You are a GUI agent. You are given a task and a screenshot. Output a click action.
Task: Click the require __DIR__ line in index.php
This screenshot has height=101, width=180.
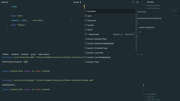(x=28, y=20)
